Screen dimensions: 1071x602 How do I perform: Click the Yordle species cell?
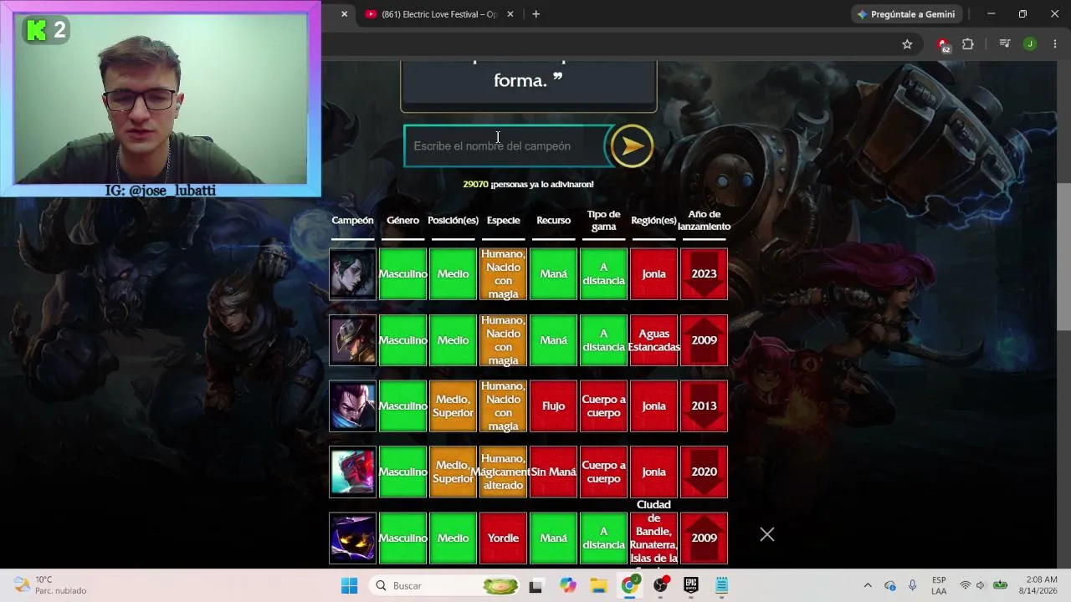tap(503, 538)
